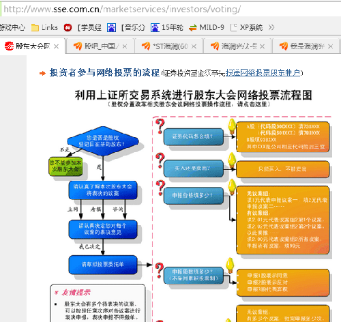Switch to the 股东大会网 tab
341x322 pixels.
(33, 46)
